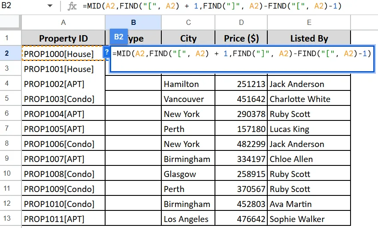Click price cell 334197
The width and height of the screenshot is (378, 228).
[x=241, y=159]
